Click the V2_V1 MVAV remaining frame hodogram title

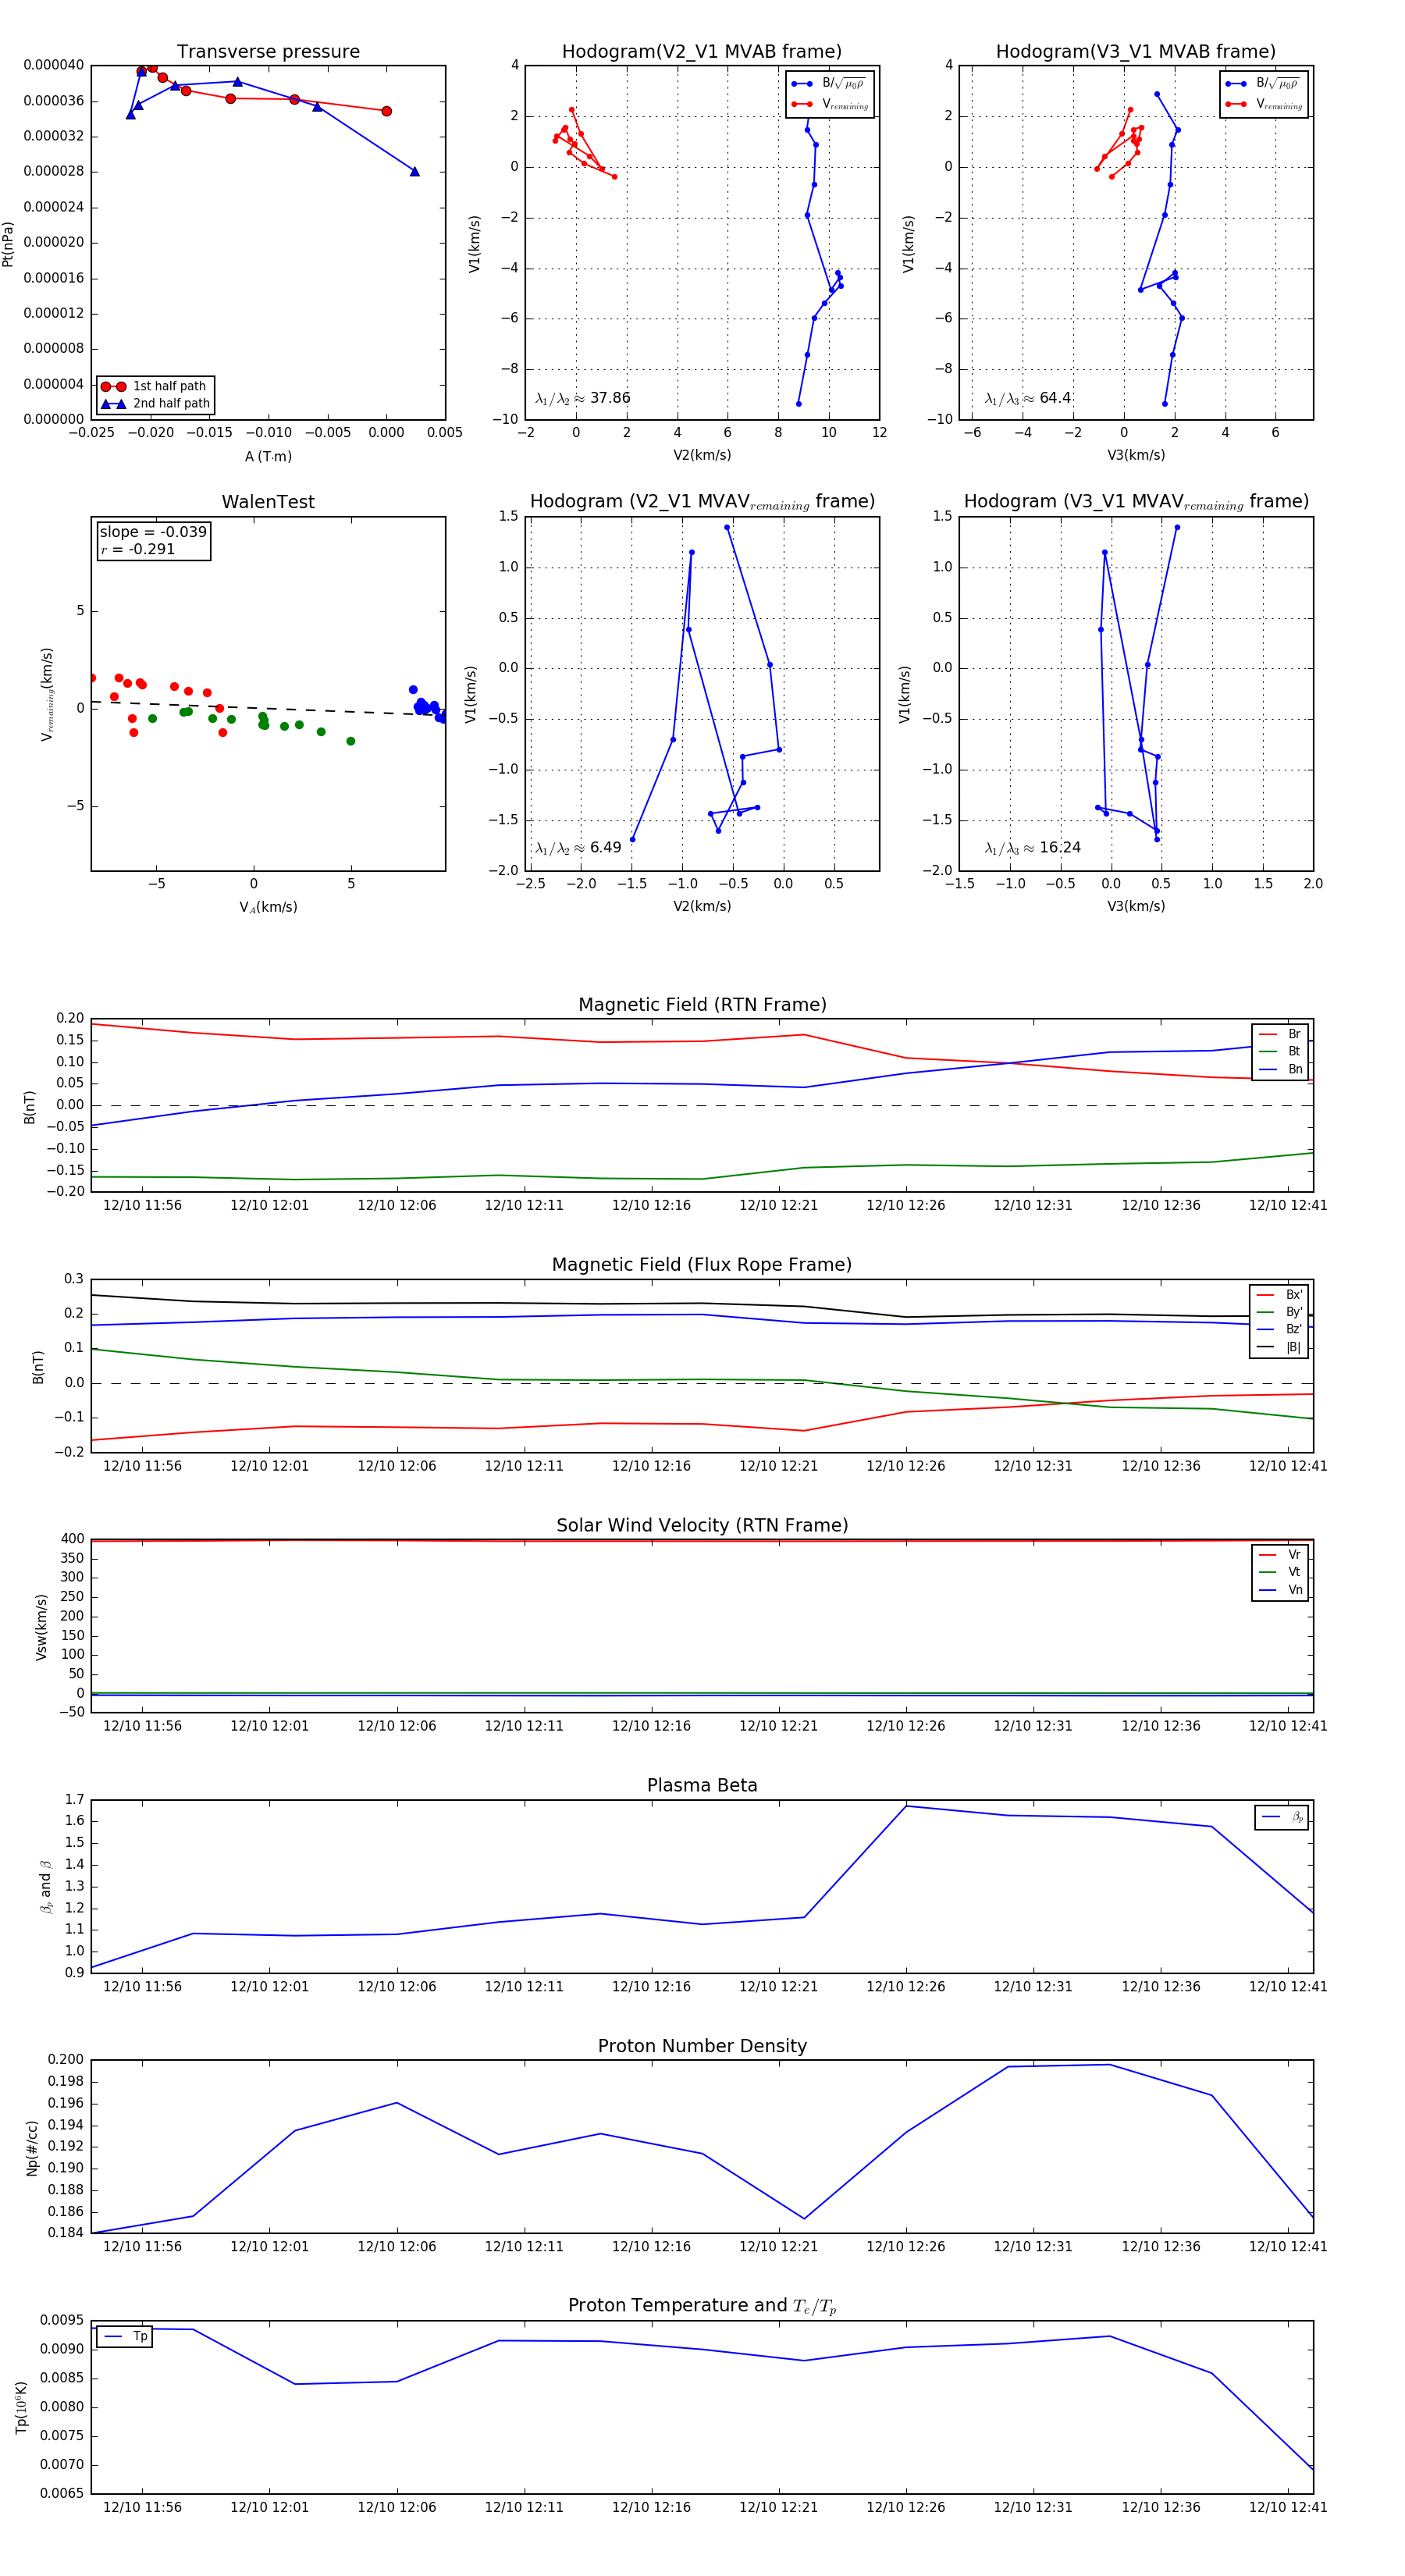click(702, 502)
